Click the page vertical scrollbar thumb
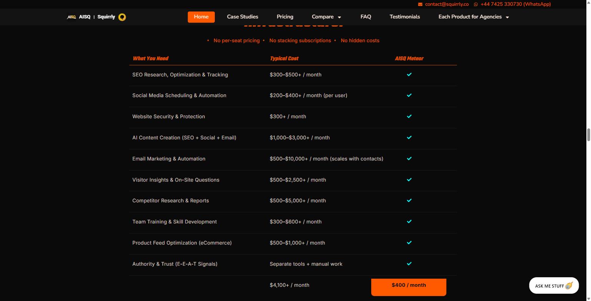 click(588, 135)
